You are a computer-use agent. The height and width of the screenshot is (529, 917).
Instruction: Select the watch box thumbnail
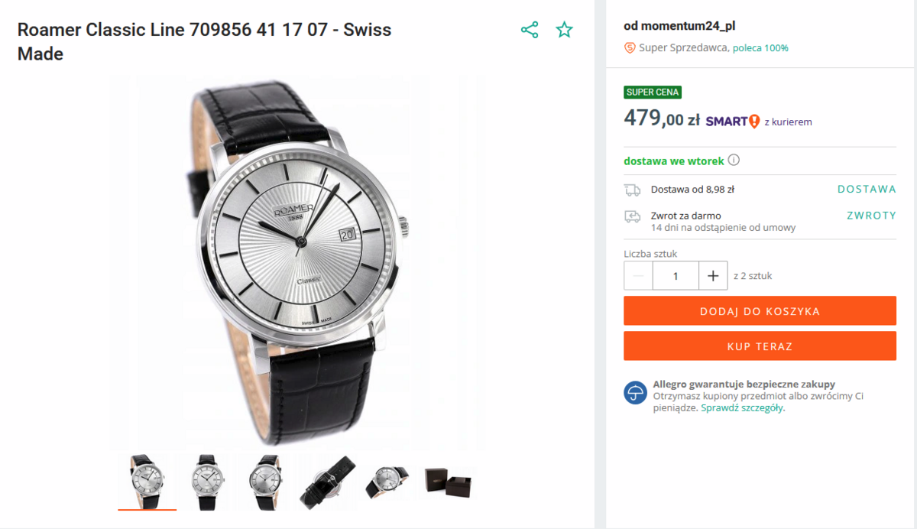coord(447,482)
